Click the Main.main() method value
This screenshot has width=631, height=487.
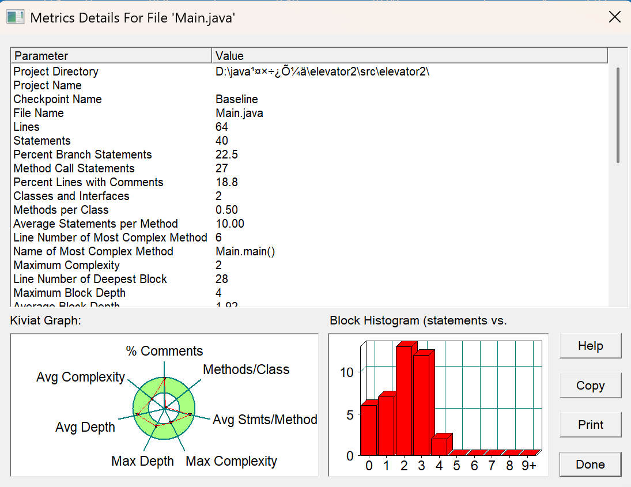[x=245, y=251]
